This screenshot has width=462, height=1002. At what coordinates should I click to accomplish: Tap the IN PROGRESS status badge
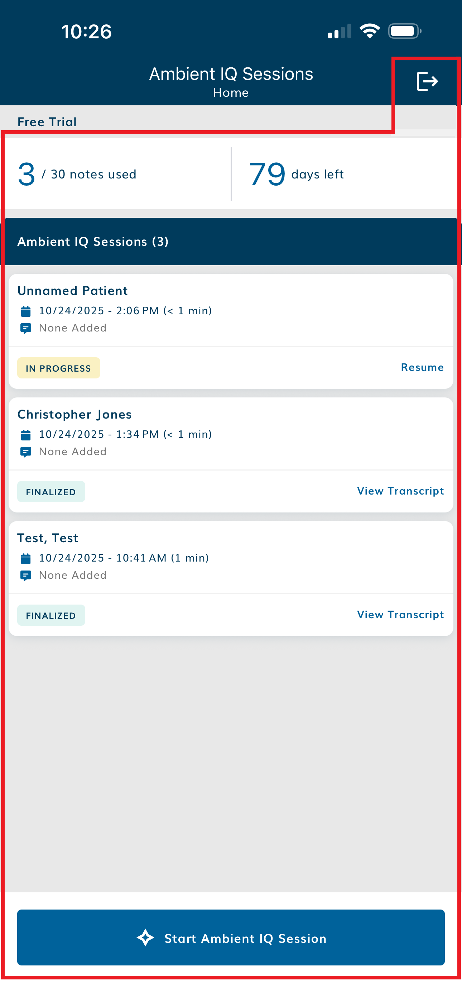coord(58,368)
